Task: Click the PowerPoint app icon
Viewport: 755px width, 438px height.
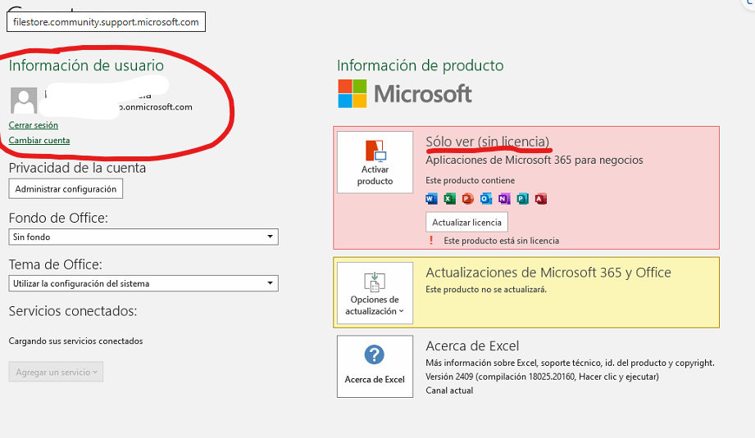Action: [467, 199]
